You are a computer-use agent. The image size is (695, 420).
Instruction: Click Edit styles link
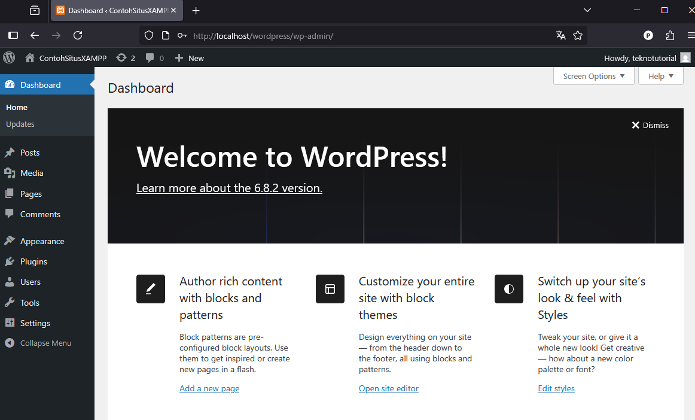pyautogui.click(x=556, y=388)
